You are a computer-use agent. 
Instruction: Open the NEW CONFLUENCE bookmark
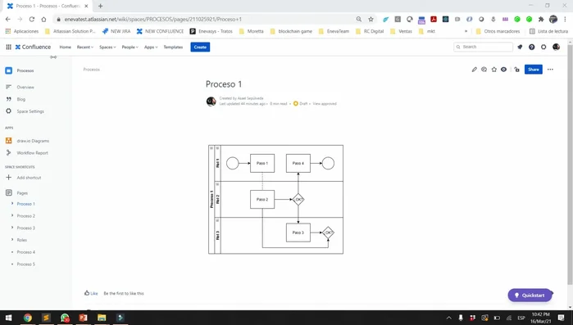tap(160, 31)
